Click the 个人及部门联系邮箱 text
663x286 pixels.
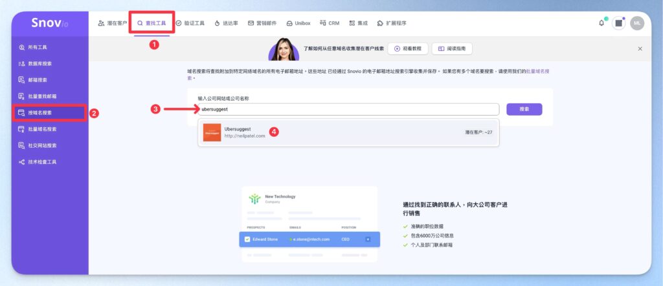pyautogui.click(x=431, y=245)
